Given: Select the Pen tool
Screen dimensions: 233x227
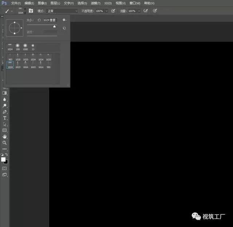Looking at the screenshot, I should pyautogui.click(x=4, y=112).
